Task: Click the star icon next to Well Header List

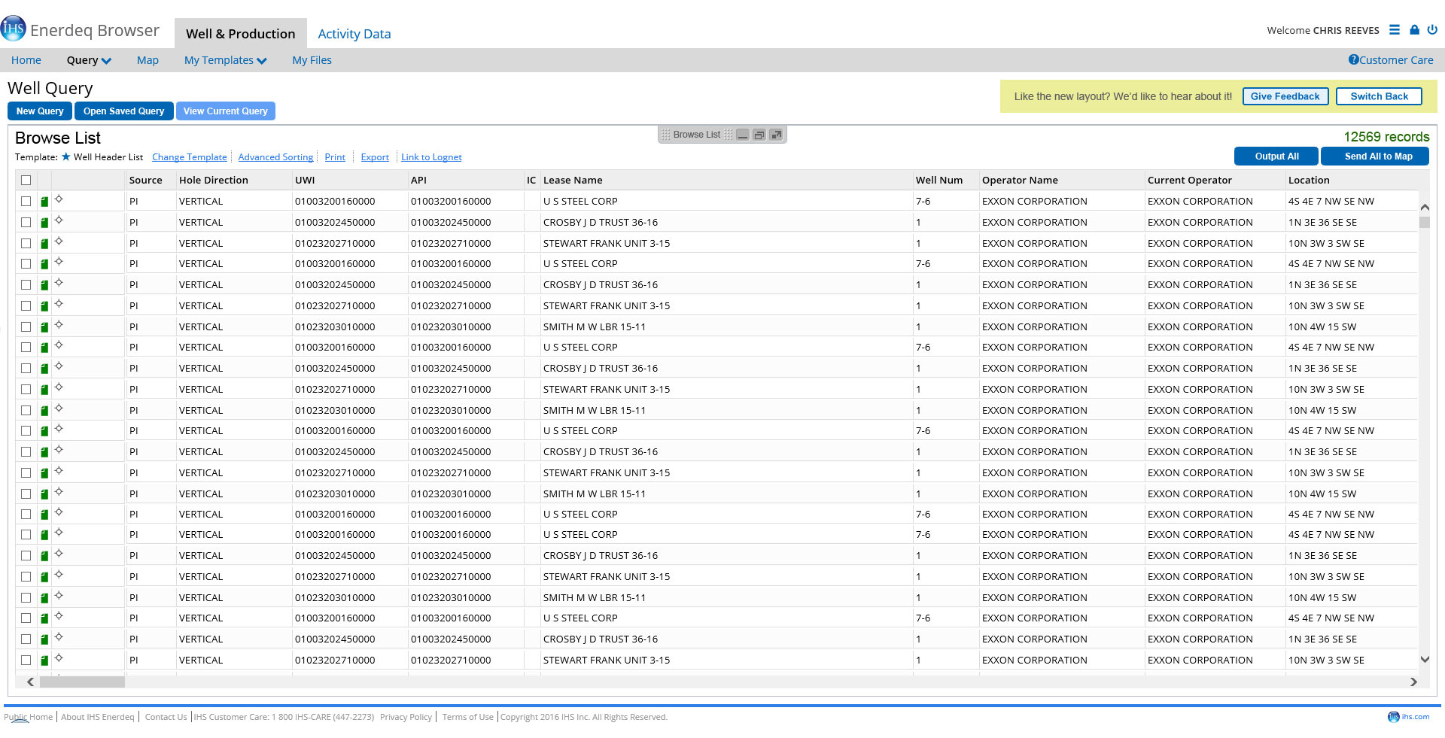Action: click(66, 156)
